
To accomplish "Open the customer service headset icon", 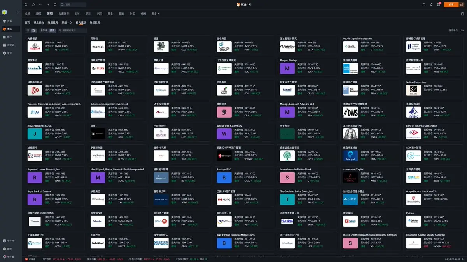I will click(424, 5).
